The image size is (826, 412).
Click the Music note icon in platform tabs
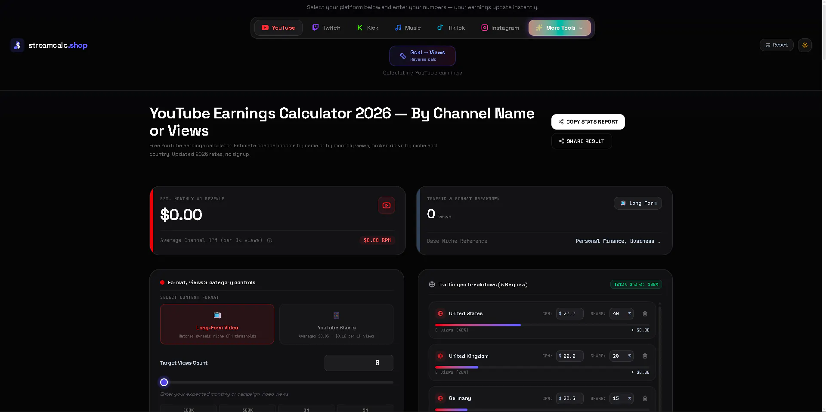(398, 28)
